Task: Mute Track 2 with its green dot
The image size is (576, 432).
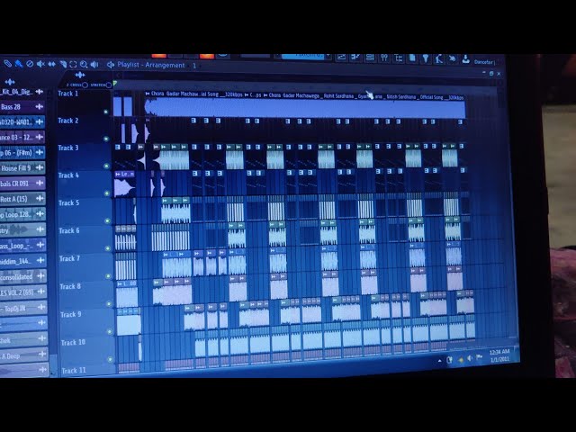Action: pyautogui.click(x=106, y=139)
